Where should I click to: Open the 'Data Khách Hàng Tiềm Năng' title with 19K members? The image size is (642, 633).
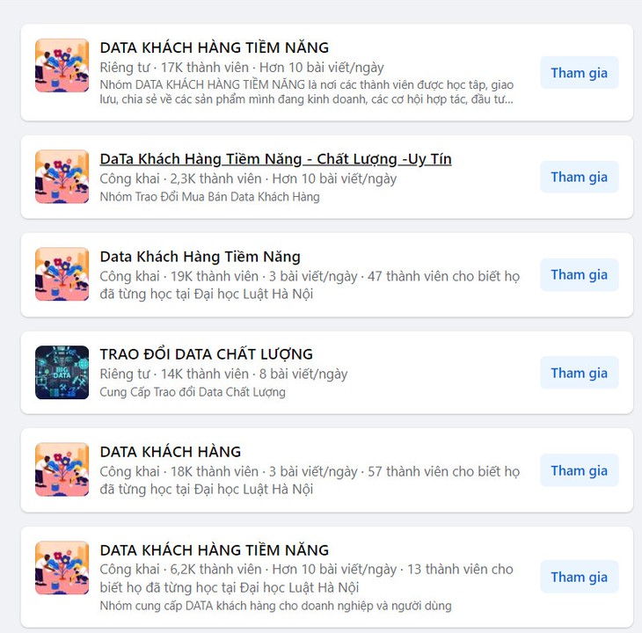tap(201, 257)
